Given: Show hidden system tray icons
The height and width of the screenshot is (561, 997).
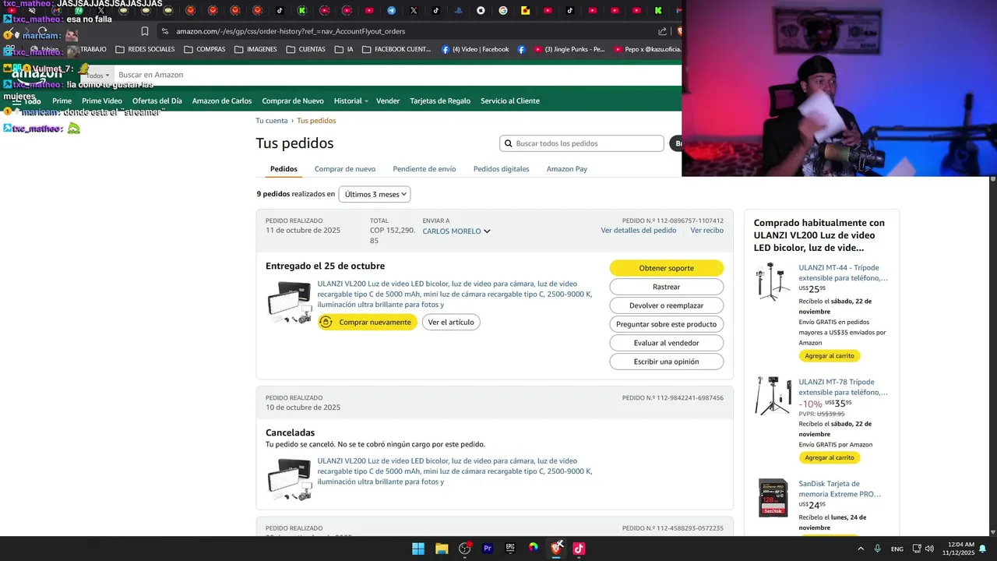Looking at the screenshot, I should 861,549.
